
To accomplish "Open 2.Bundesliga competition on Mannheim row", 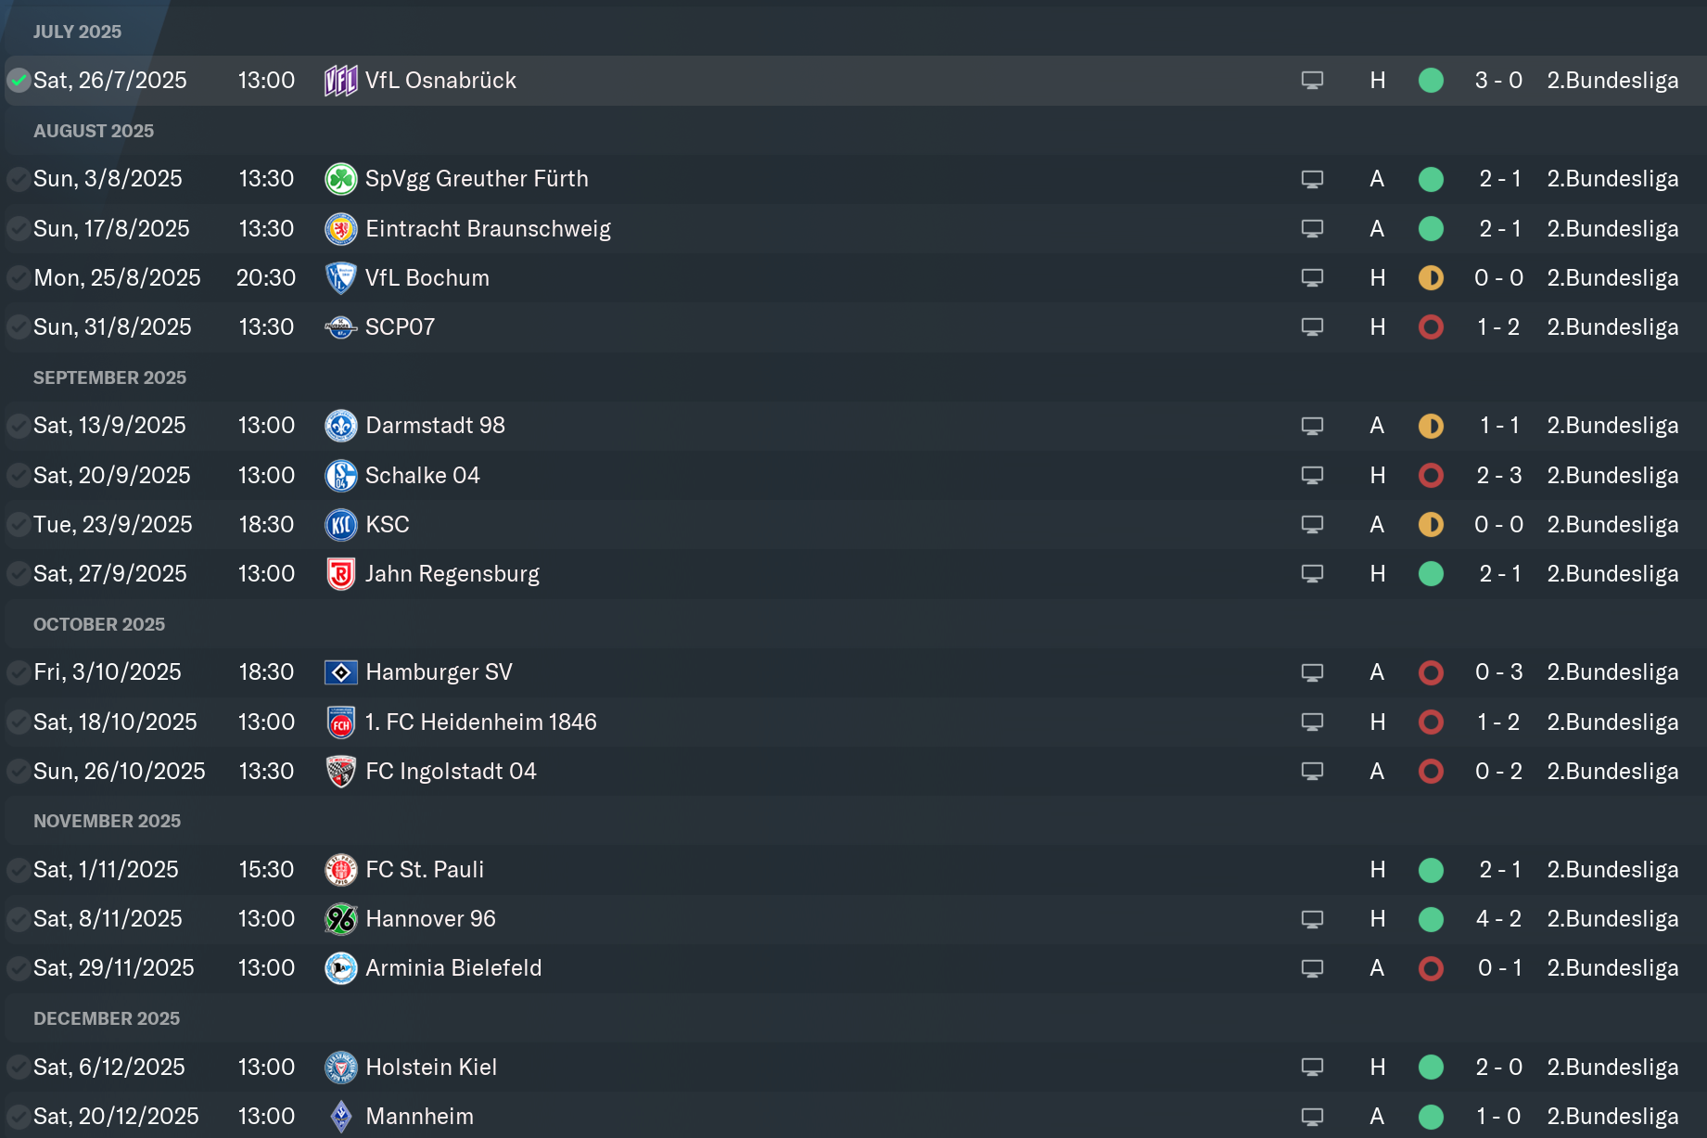I will click(x=1612, y=1117).
